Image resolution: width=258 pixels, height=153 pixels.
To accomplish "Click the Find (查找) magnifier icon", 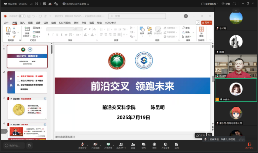I will (x=184, y=28).
